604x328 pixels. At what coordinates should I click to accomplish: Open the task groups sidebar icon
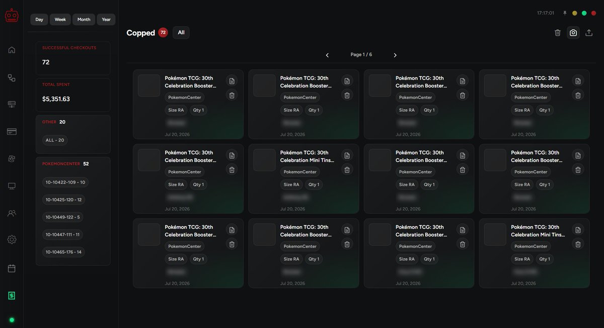[x=12, y=78]
